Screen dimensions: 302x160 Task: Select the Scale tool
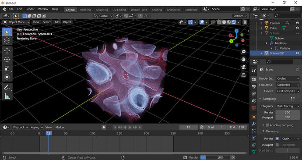(x=7, y=68)
